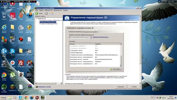Open the Driver Booster desktop icon
Viewport: 177px width, 100px height.
tap(29, 64)
